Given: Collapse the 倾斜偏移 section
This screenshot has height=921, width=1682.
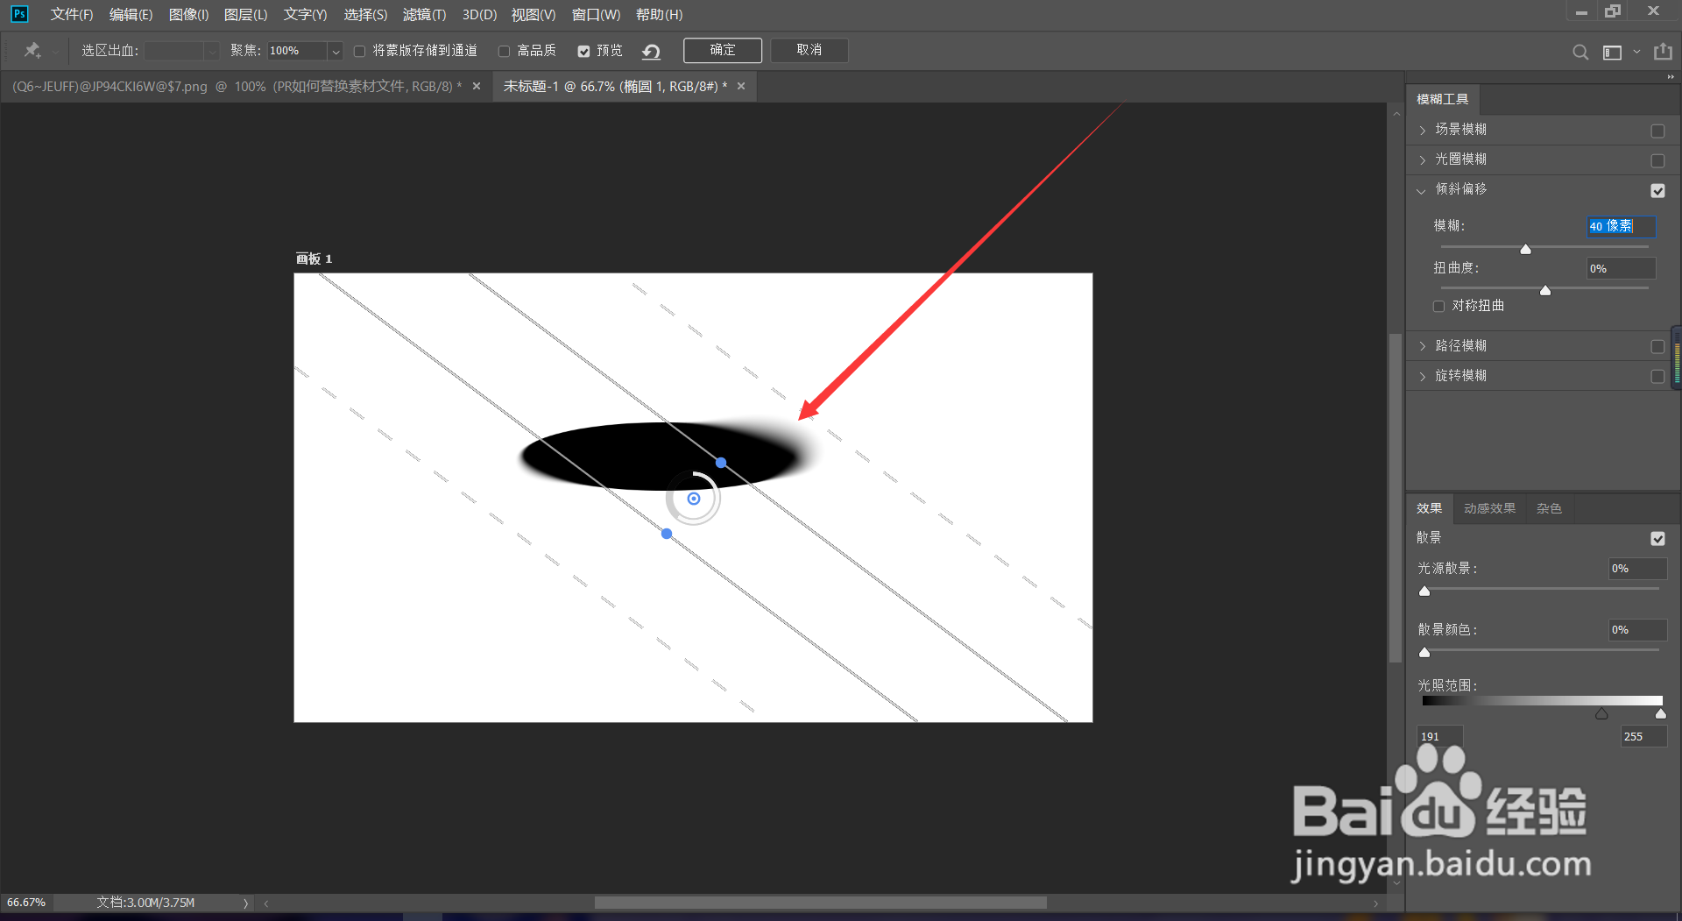Looking at the screenshot, I should (x=1421, y=190).
